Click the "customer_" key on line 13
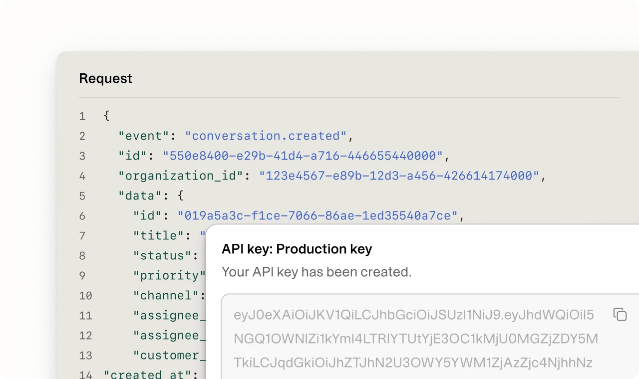 click(169, 355)
